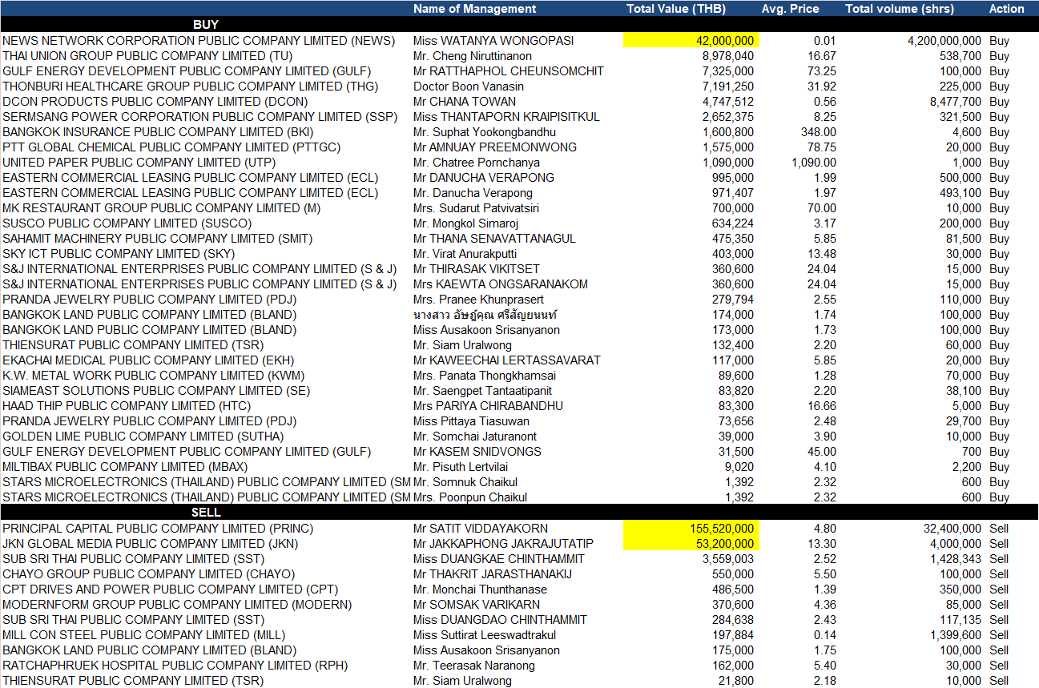Viewport: 1039px width, 688px height.
Task: Select Miss Pittaya Tiasuwan cell
Action: (x=471, y=421)
